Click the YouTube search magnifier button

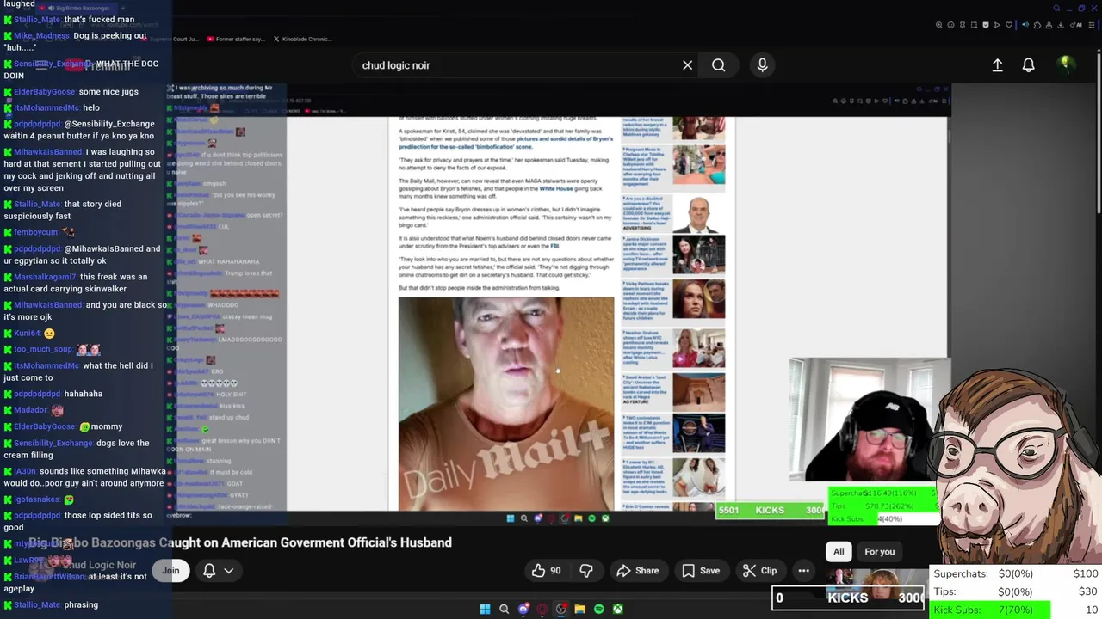pyautogui.click(x=718, y=65)
